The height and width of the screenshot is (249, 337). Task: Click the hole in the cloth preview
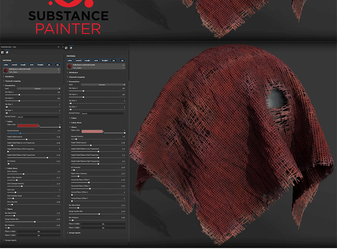[277, 98]
